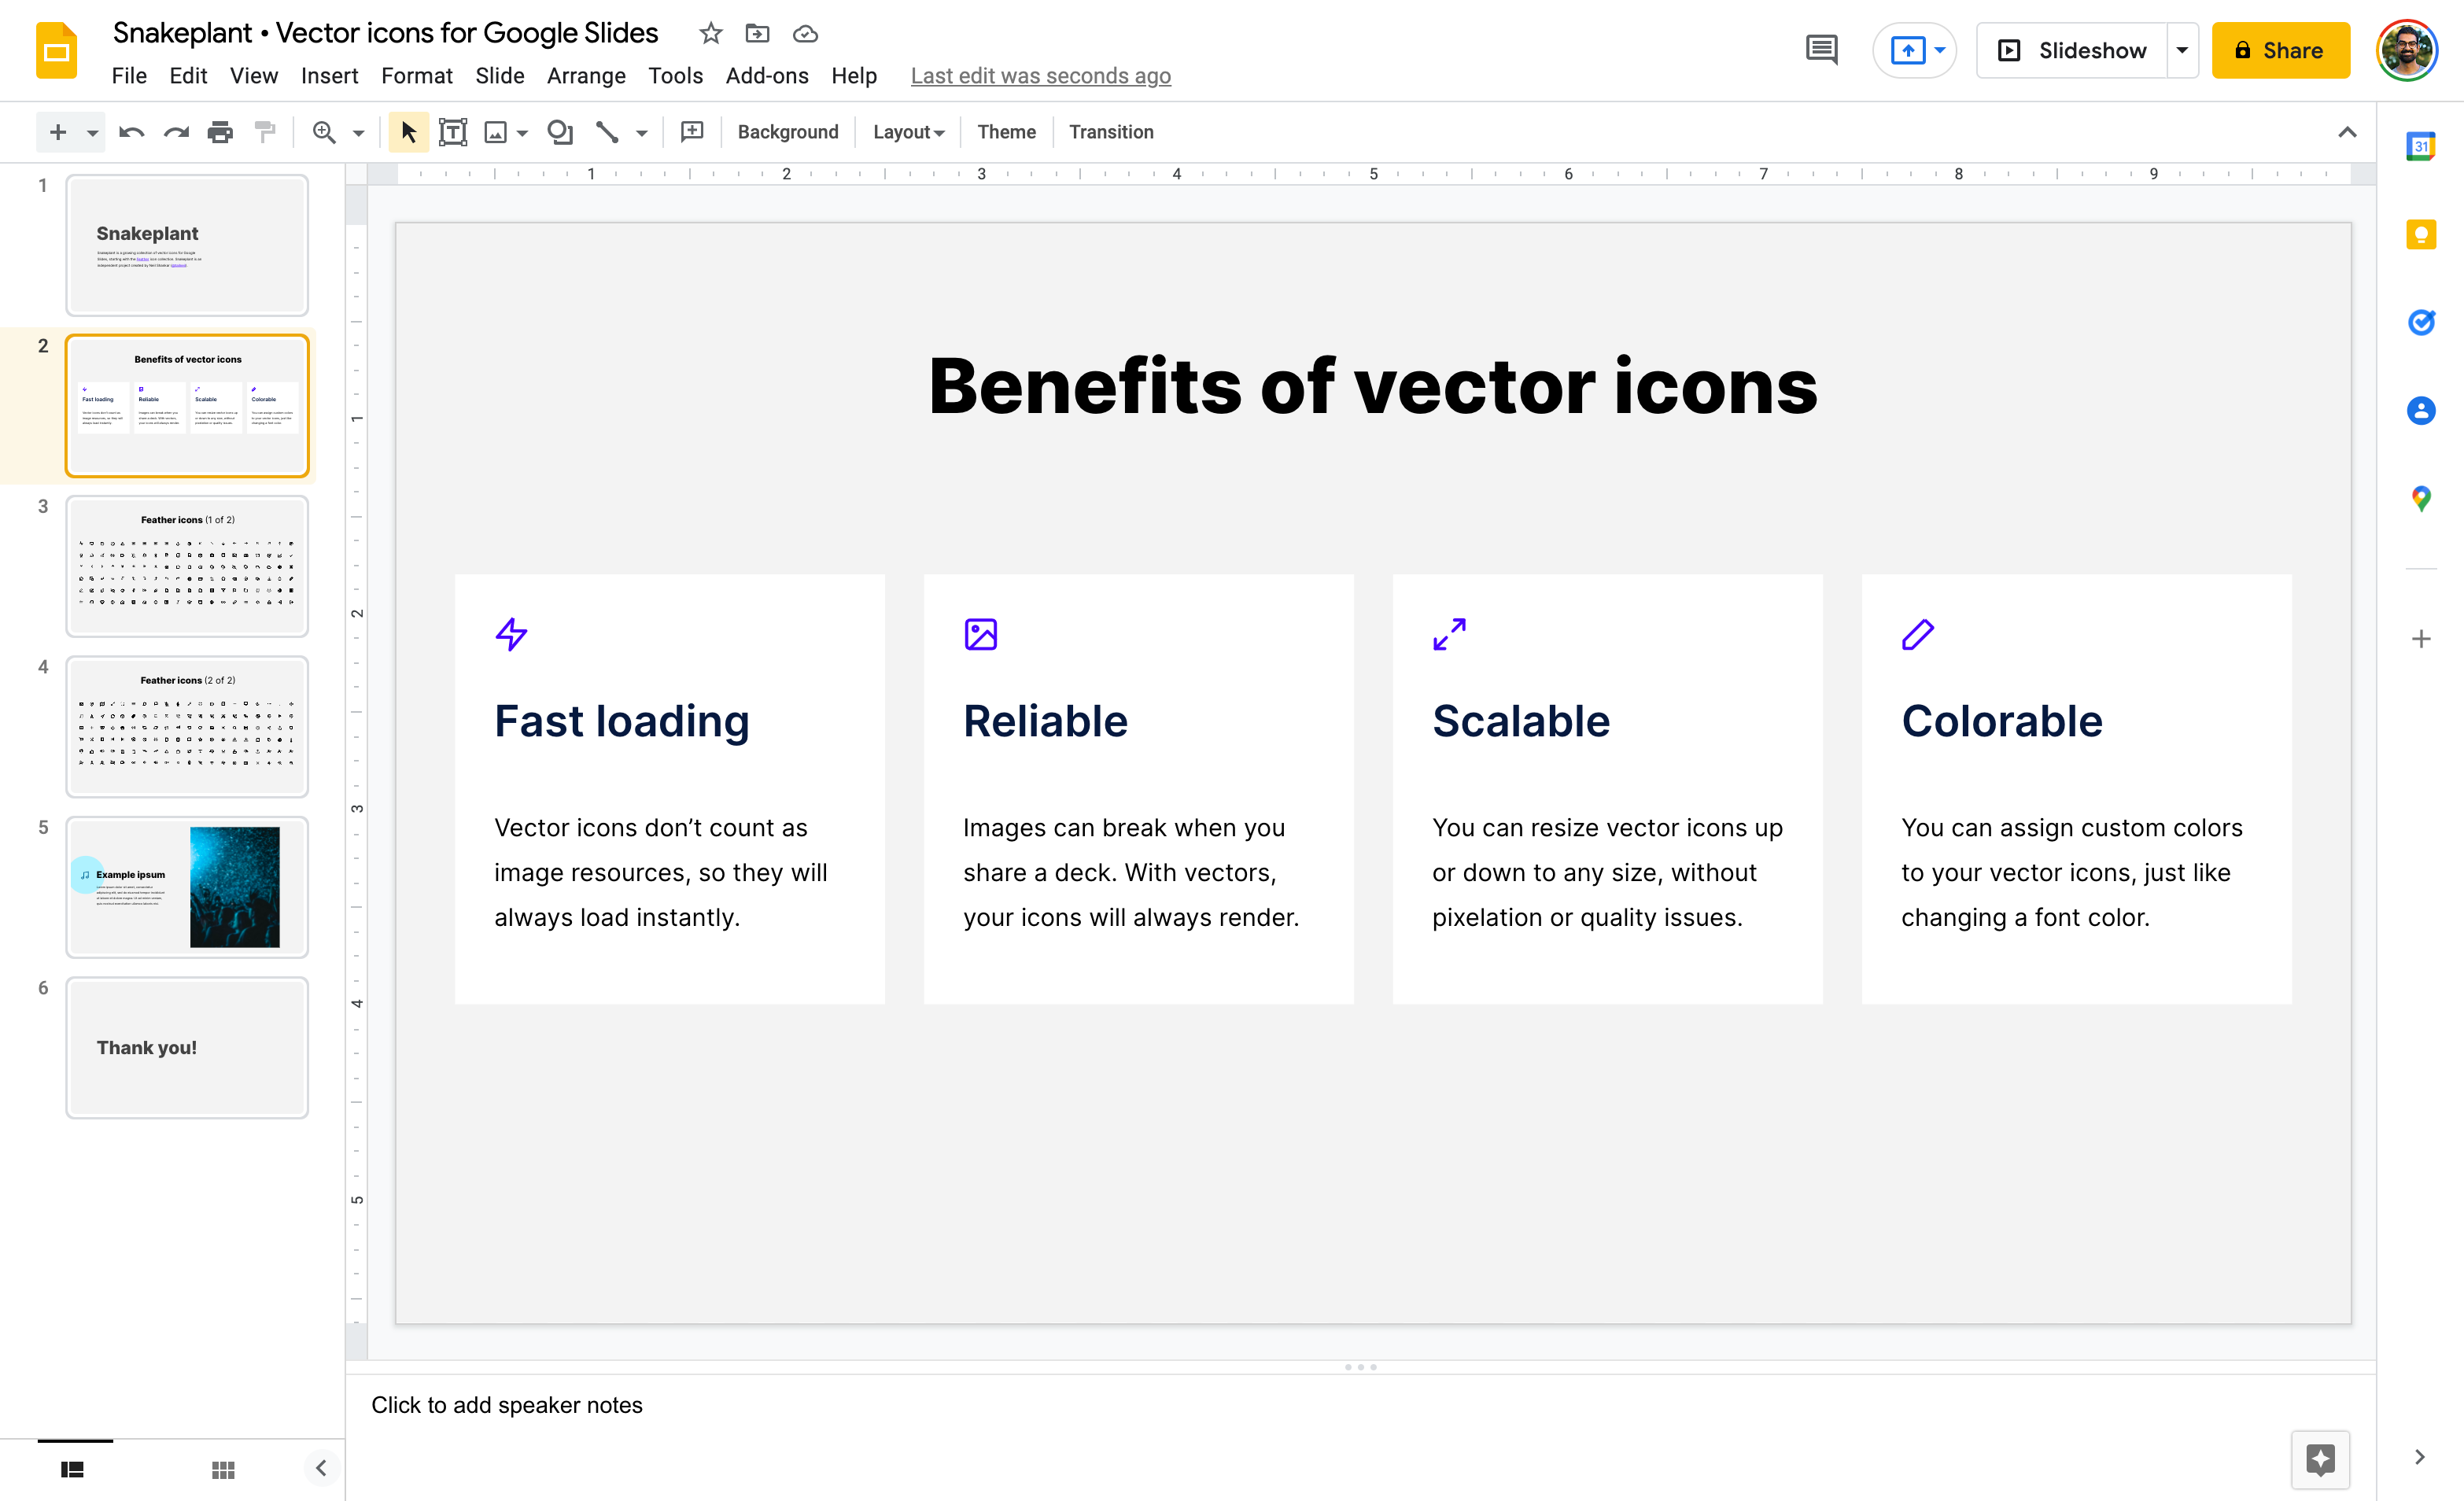
Task: Open the zoom level dropdown arrow
Action: pos(359,132)
